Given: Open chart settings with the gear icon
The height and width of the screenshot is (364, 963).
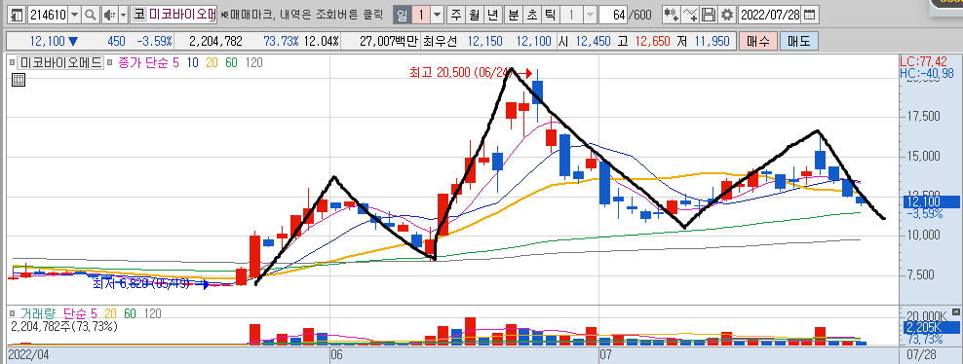Looking at the screenshot, I should (x=727, y=15).
